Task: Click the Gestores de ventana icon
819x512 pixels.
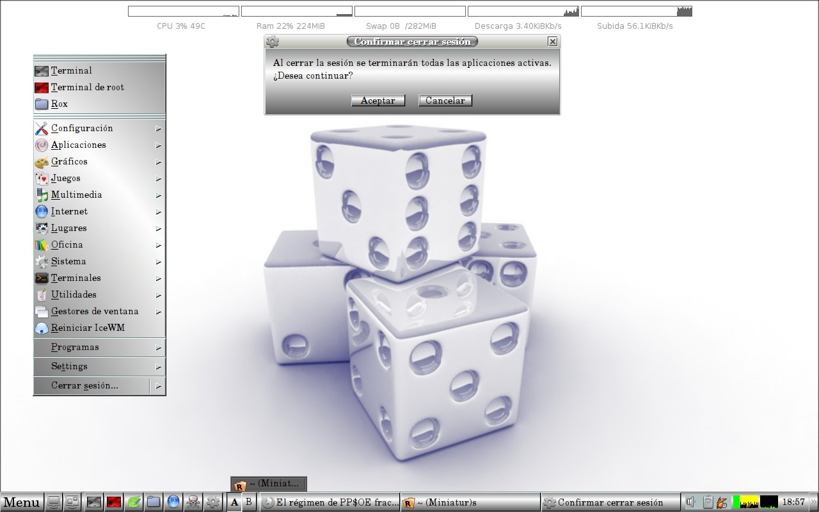Action: 42,312
